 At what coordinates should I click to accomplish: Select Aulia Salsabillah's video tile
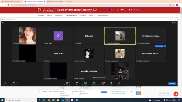pyautogui.click(x=27, y=36)
